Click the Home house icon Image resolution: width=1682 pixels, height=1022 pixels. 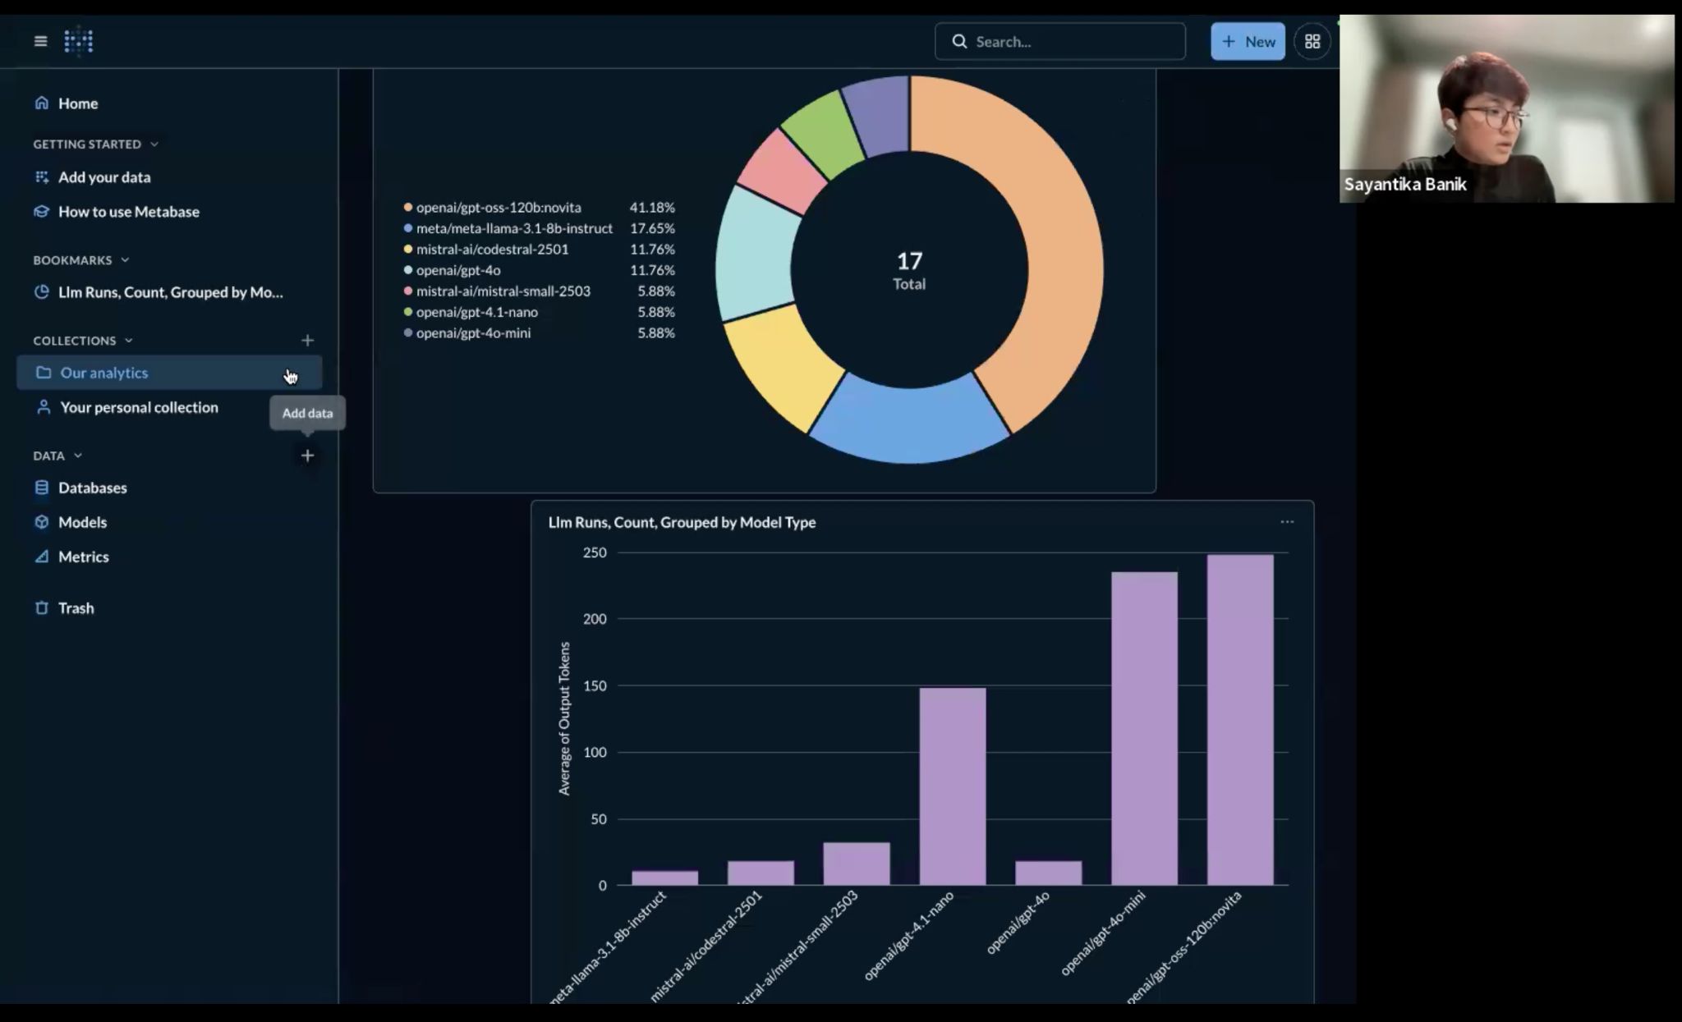click(x=41, y=103)
